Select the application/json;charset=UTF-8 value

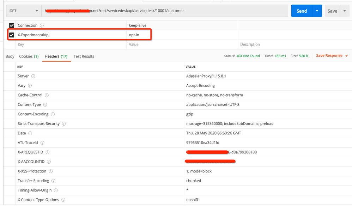[213, 104]
